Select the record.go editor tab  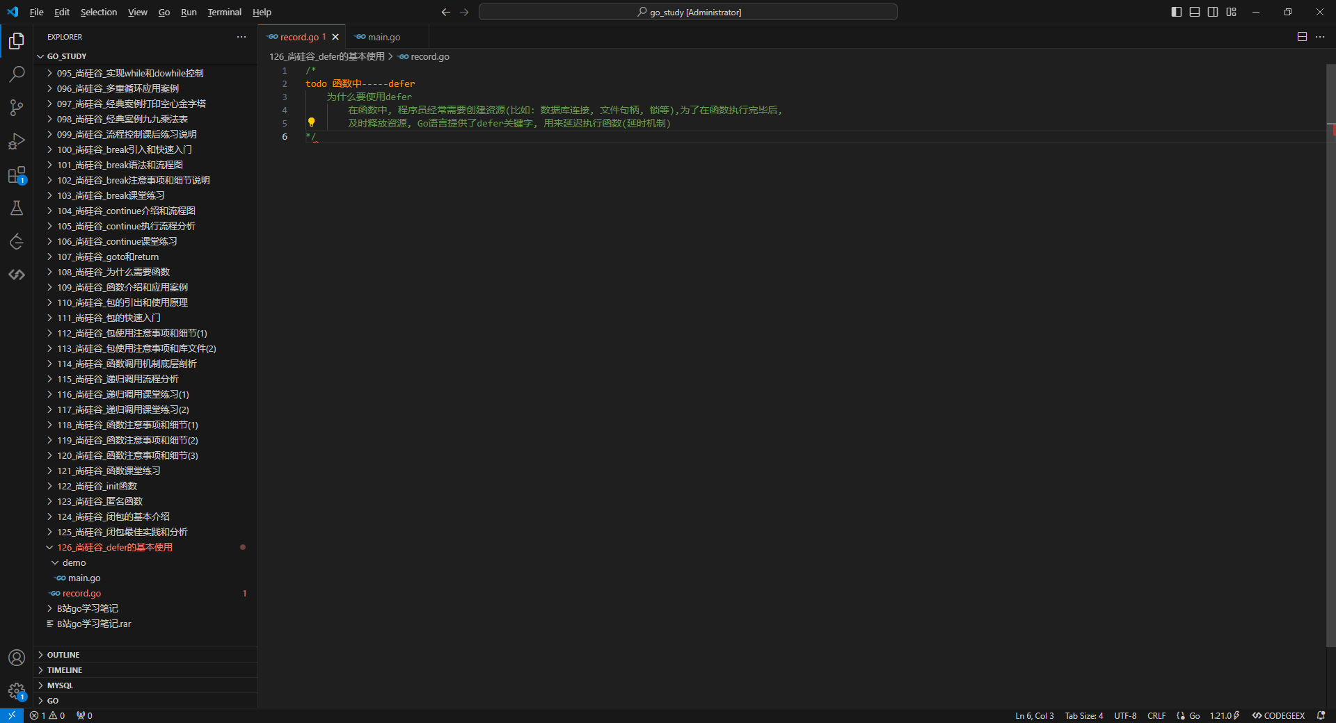[302, 37]
